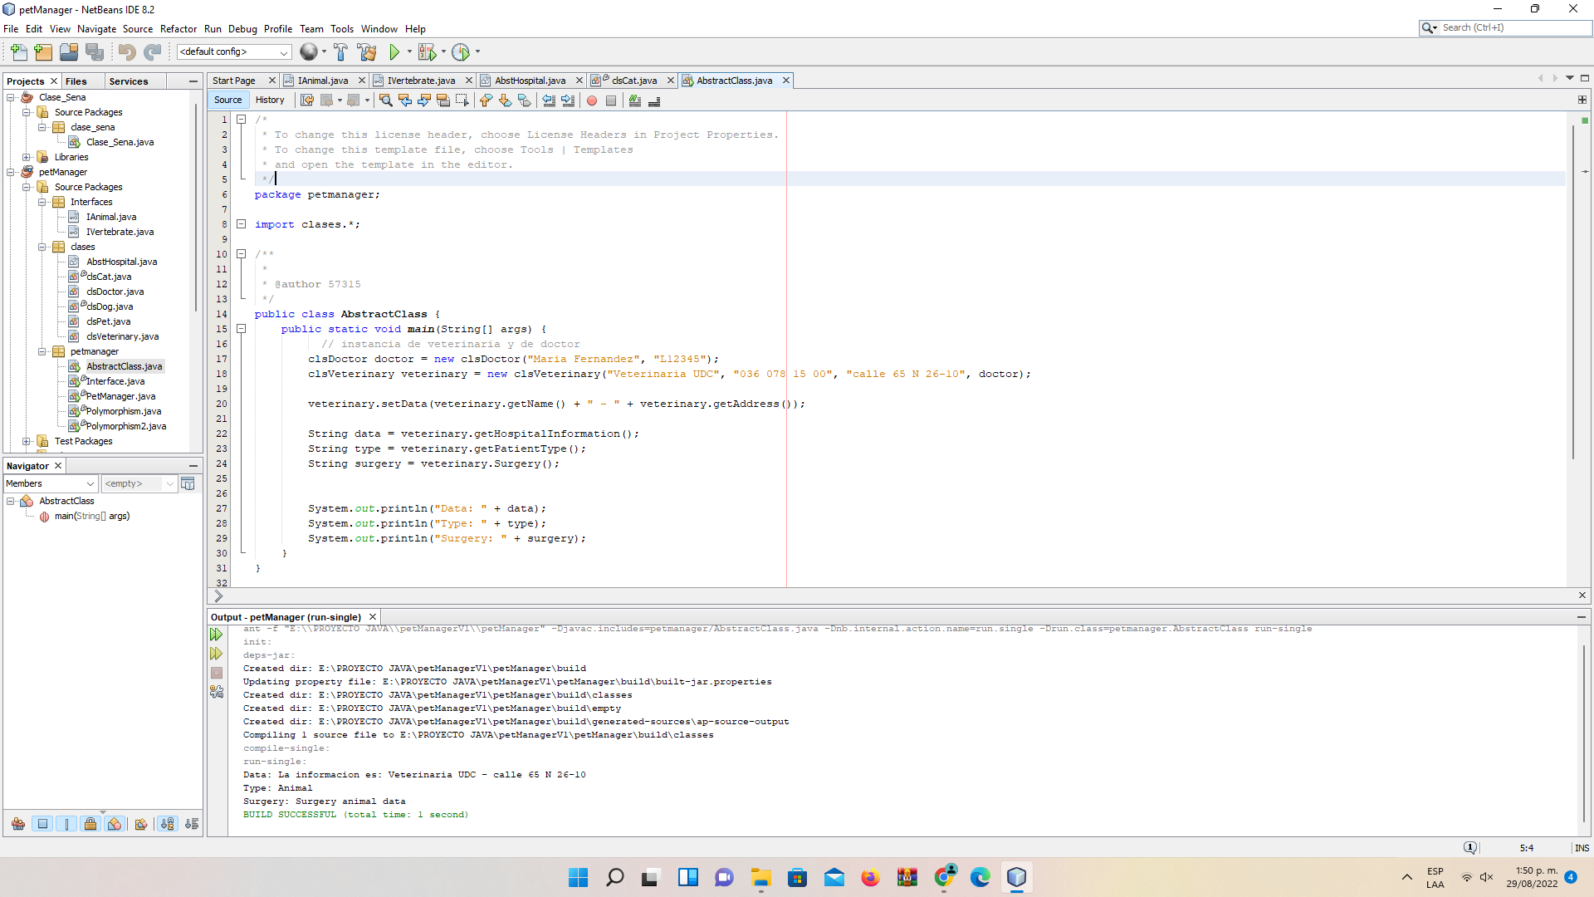Viewport: 1594px width, 897px height.
Task: Re-run the build from the Output panel
Action: tap(216, 634)
